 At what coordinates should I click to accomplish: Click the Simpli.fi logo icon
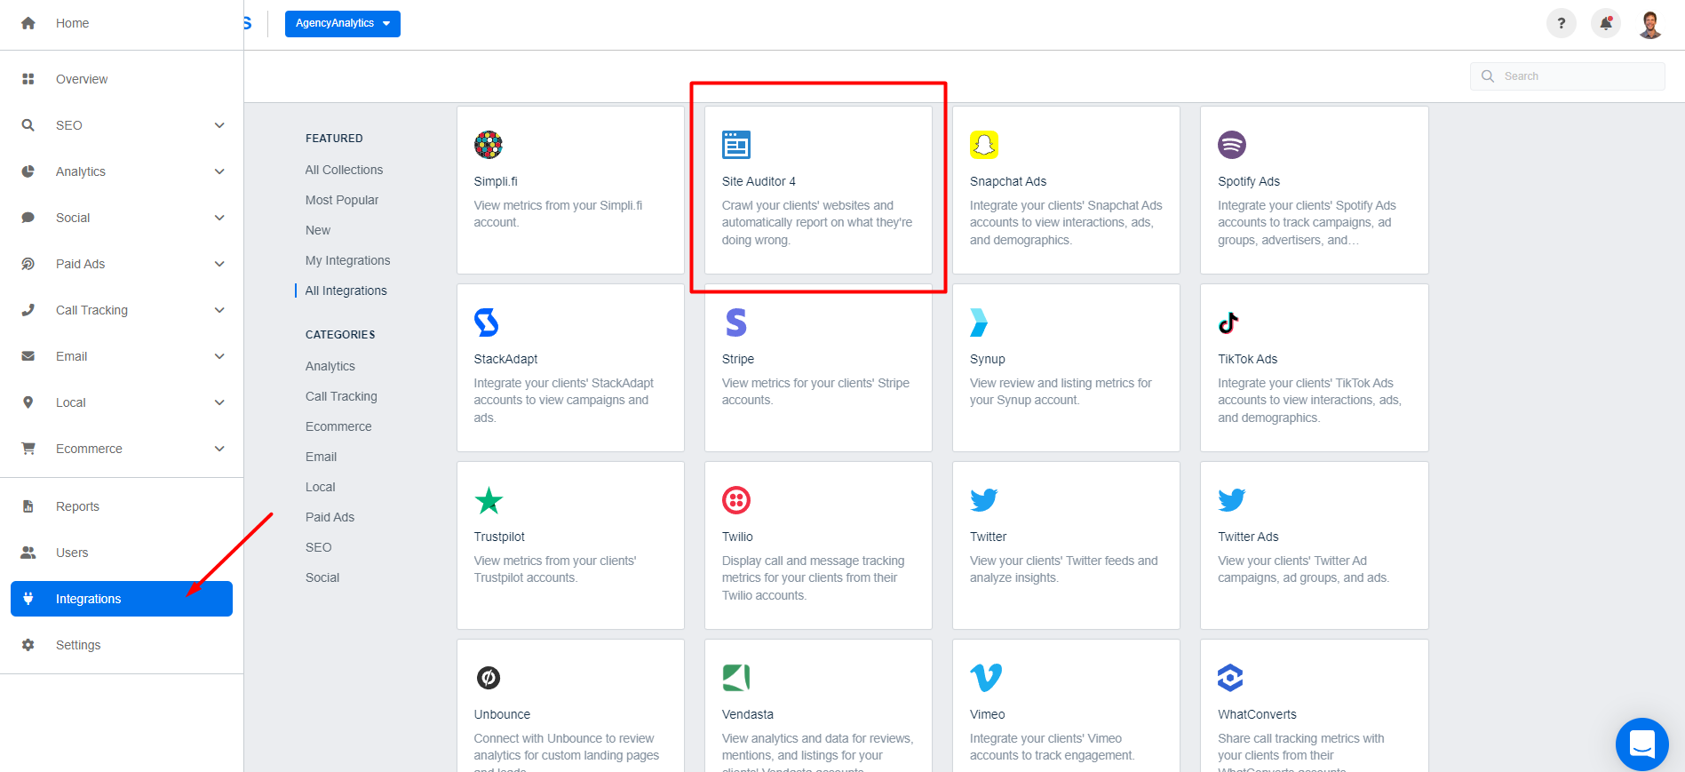pyautogui.click(x=489, y=145)
